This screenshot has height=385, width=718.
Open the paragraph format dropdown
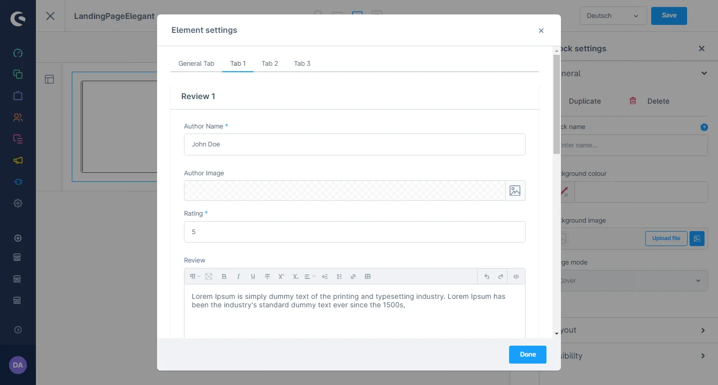click(x=194, y=276)
